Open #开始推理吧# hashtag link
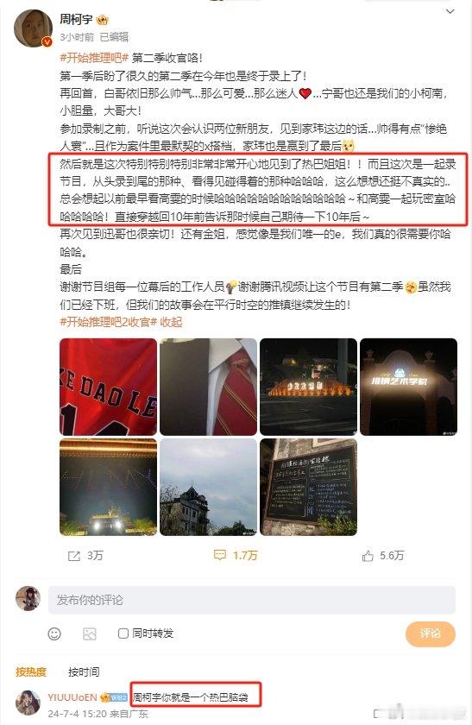The width and height of the screenshot is (472, 725). tap(94, 59)
